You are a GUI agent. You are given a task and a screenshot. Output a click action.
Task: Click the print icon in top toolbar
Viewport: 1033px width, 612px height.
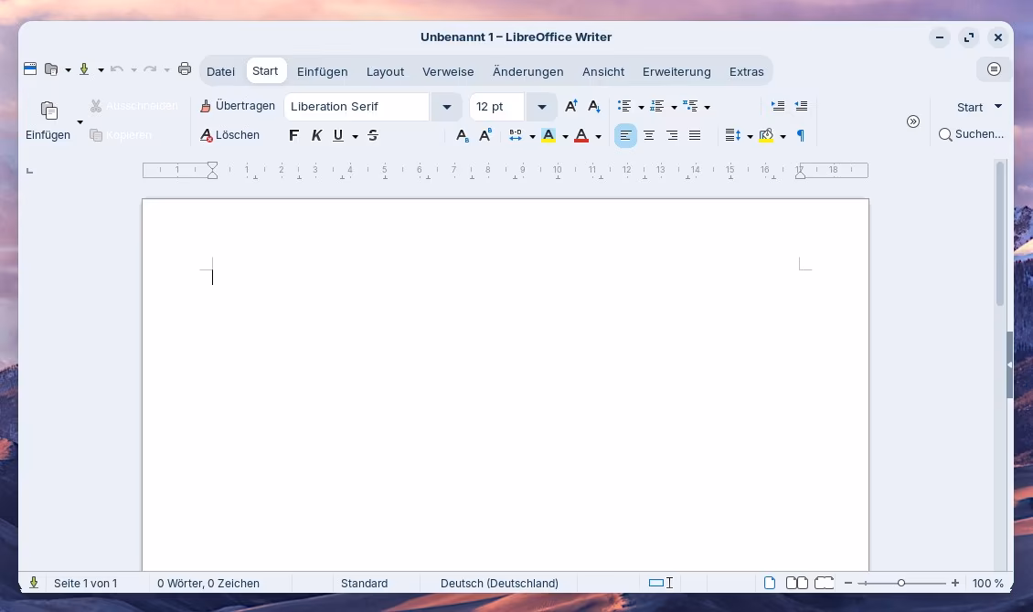tap(185, 69)
